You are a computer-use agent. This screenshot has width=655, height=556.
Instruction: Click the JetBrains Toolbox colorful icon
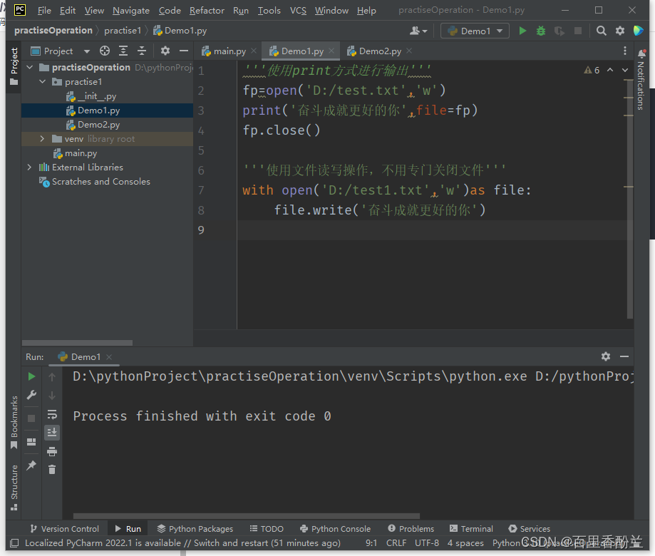click(639, 31)
